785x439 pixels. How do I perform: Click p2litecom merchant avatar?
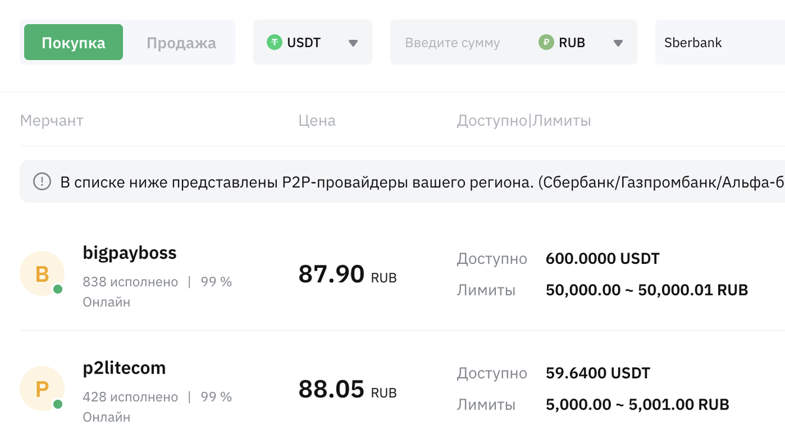tap(42, 389)
